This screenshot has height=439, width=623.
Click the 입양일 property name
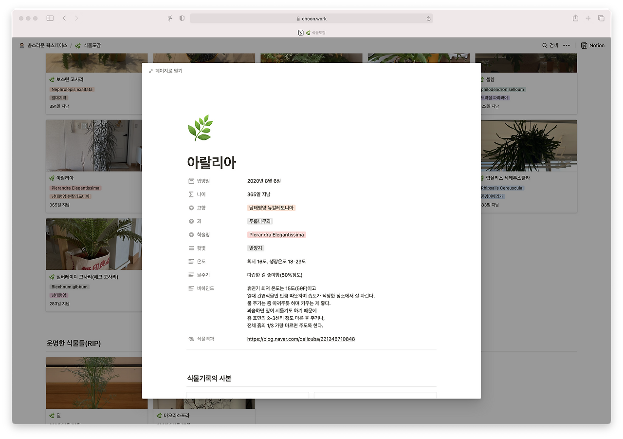[x=203, y=181]
